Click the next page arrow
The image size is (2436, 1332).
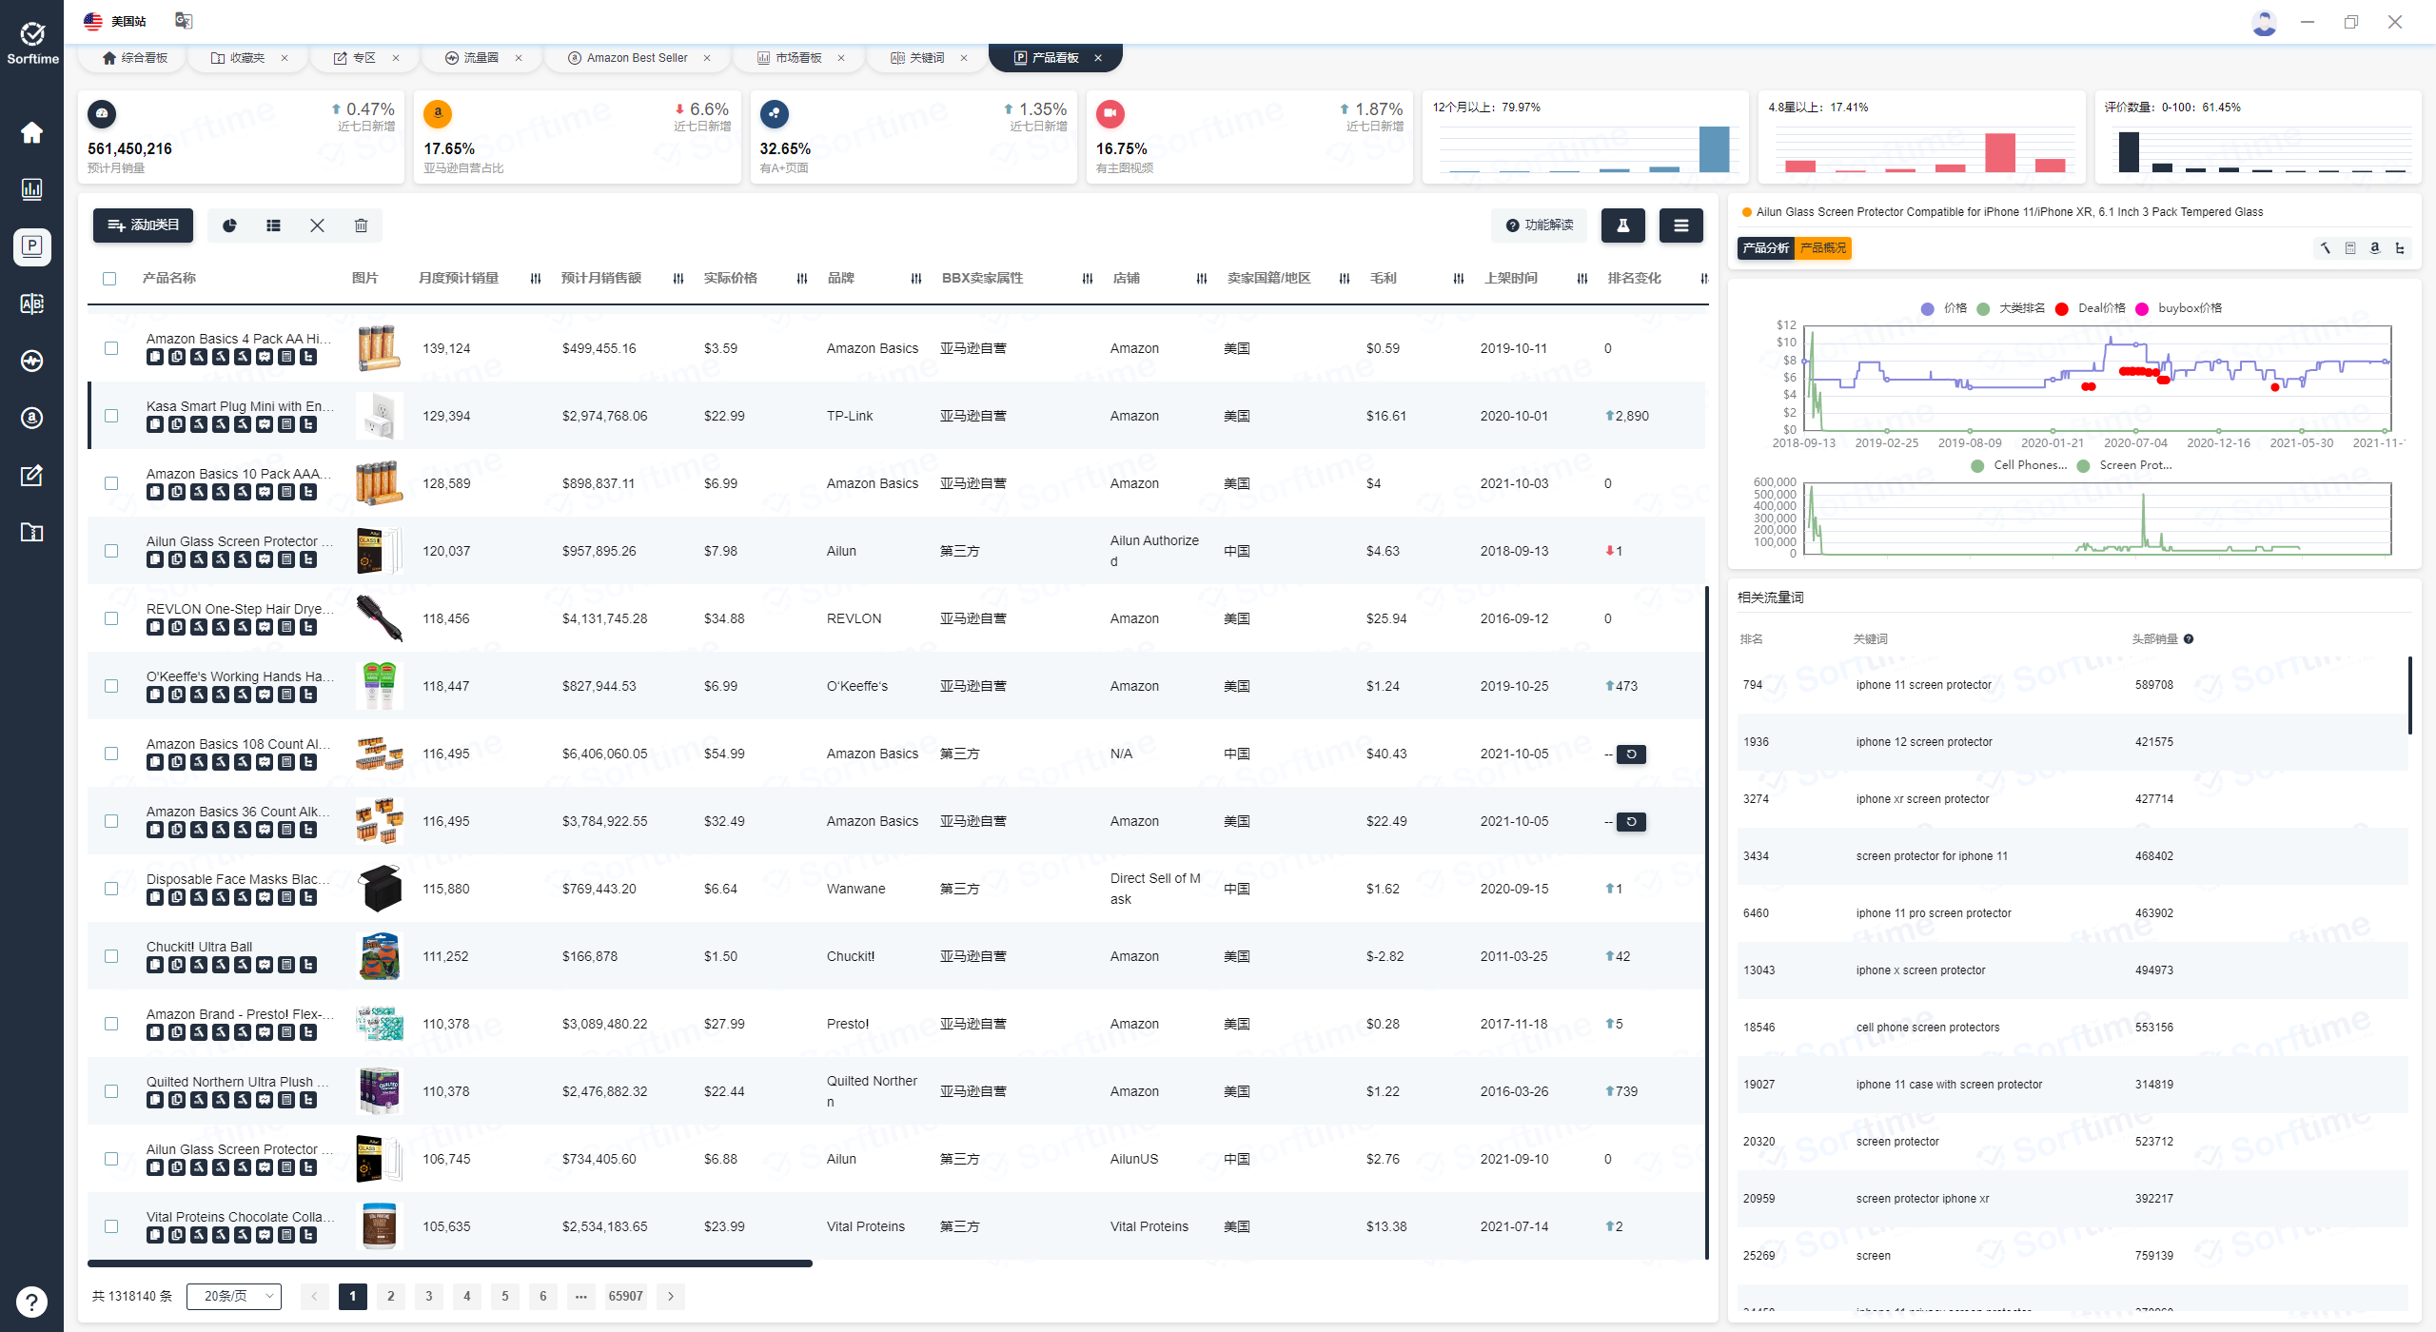671,1296
